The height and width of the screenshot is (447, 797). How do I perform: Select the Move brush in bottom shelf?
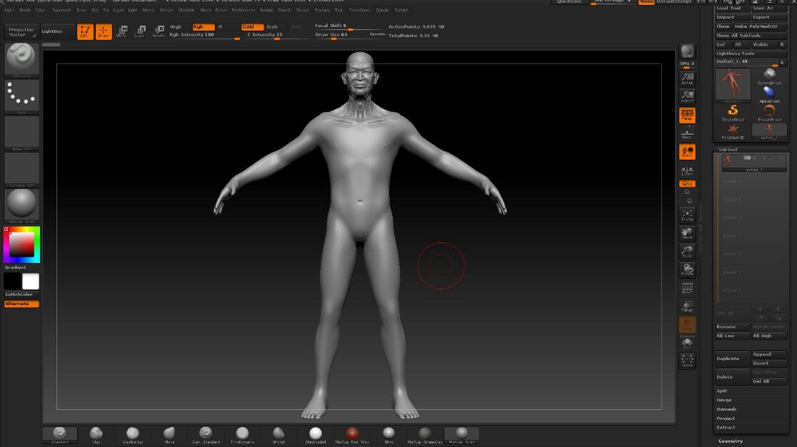pos(169,434)
